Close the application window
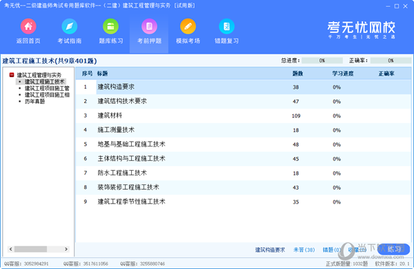 click(x=405, y=6)
